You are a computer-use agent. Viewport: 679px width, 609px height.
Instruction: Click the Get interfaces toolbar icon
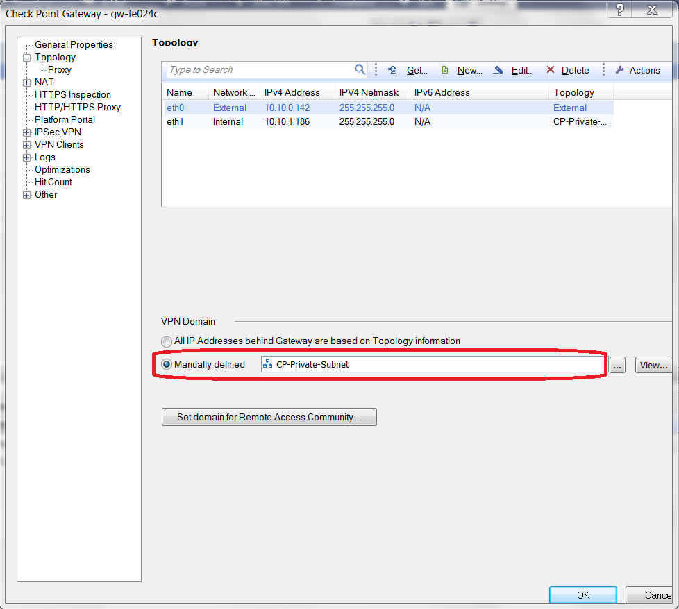(x=392, y=70)
